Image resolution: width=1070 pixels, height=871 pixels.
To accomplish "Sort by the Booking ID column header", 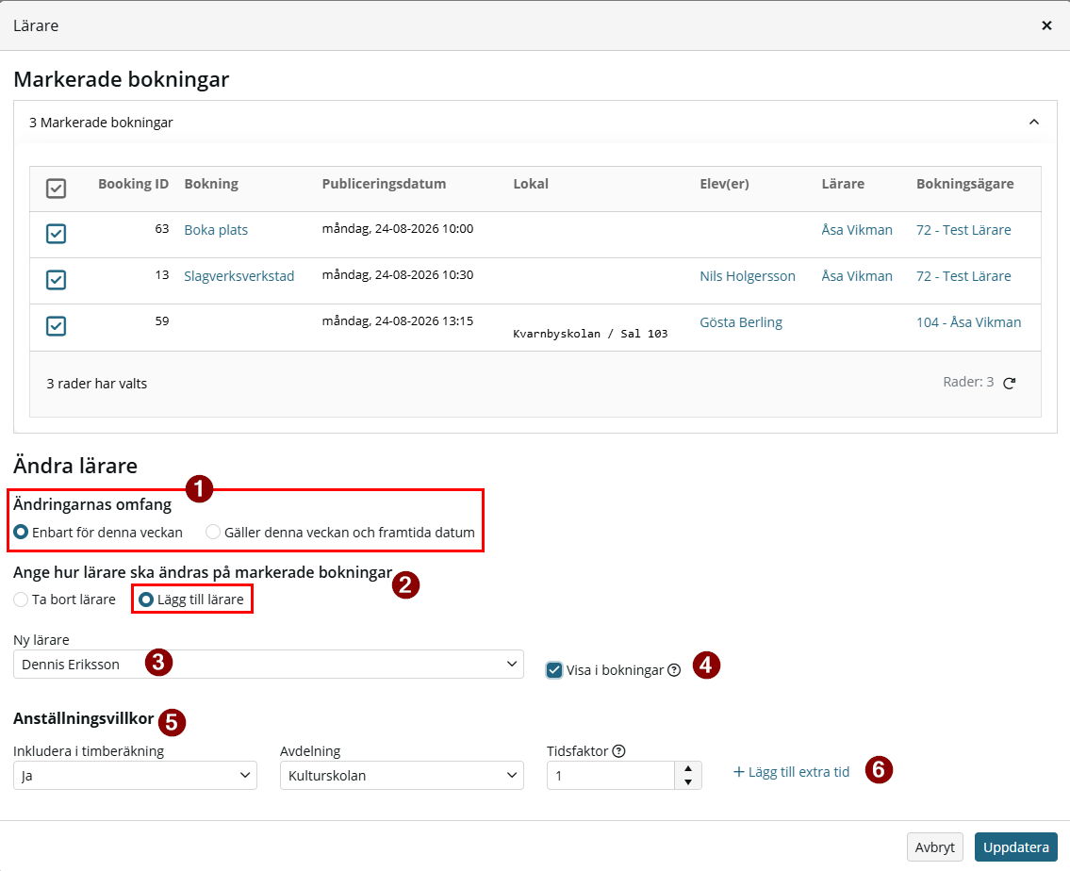I will [x=133, y=184].
